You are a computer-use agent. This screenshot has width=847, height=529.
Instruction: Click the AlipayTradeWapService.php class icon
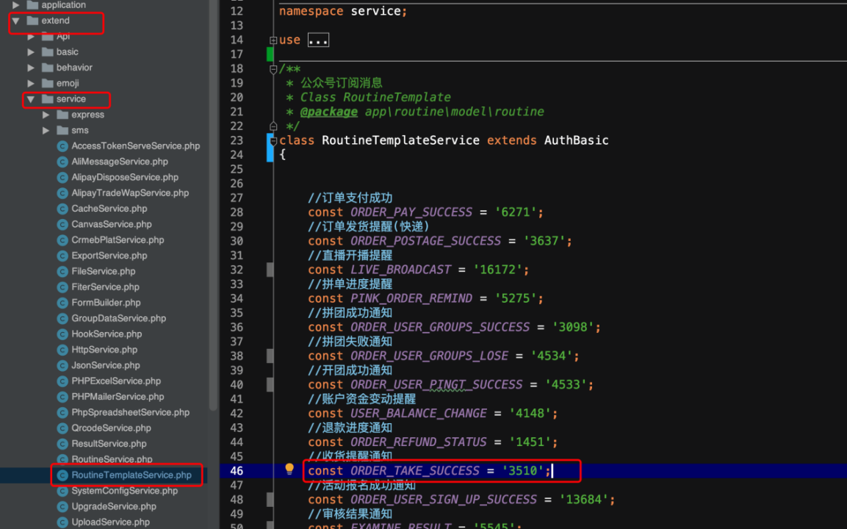[62, 193]
